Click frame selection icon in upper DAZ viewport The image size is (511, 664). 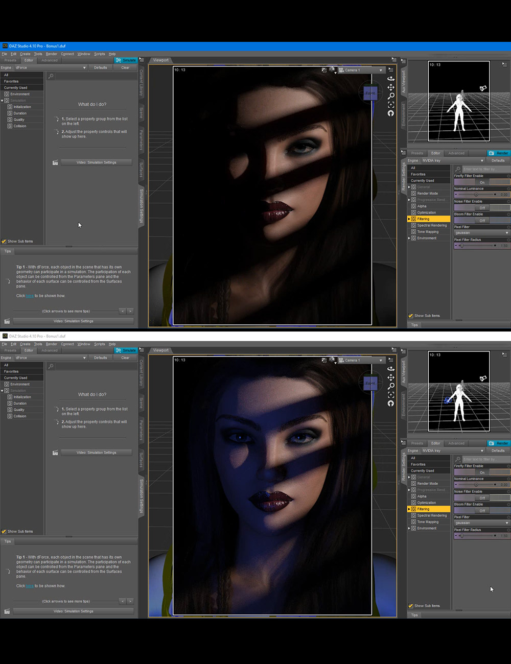(391, 105)
